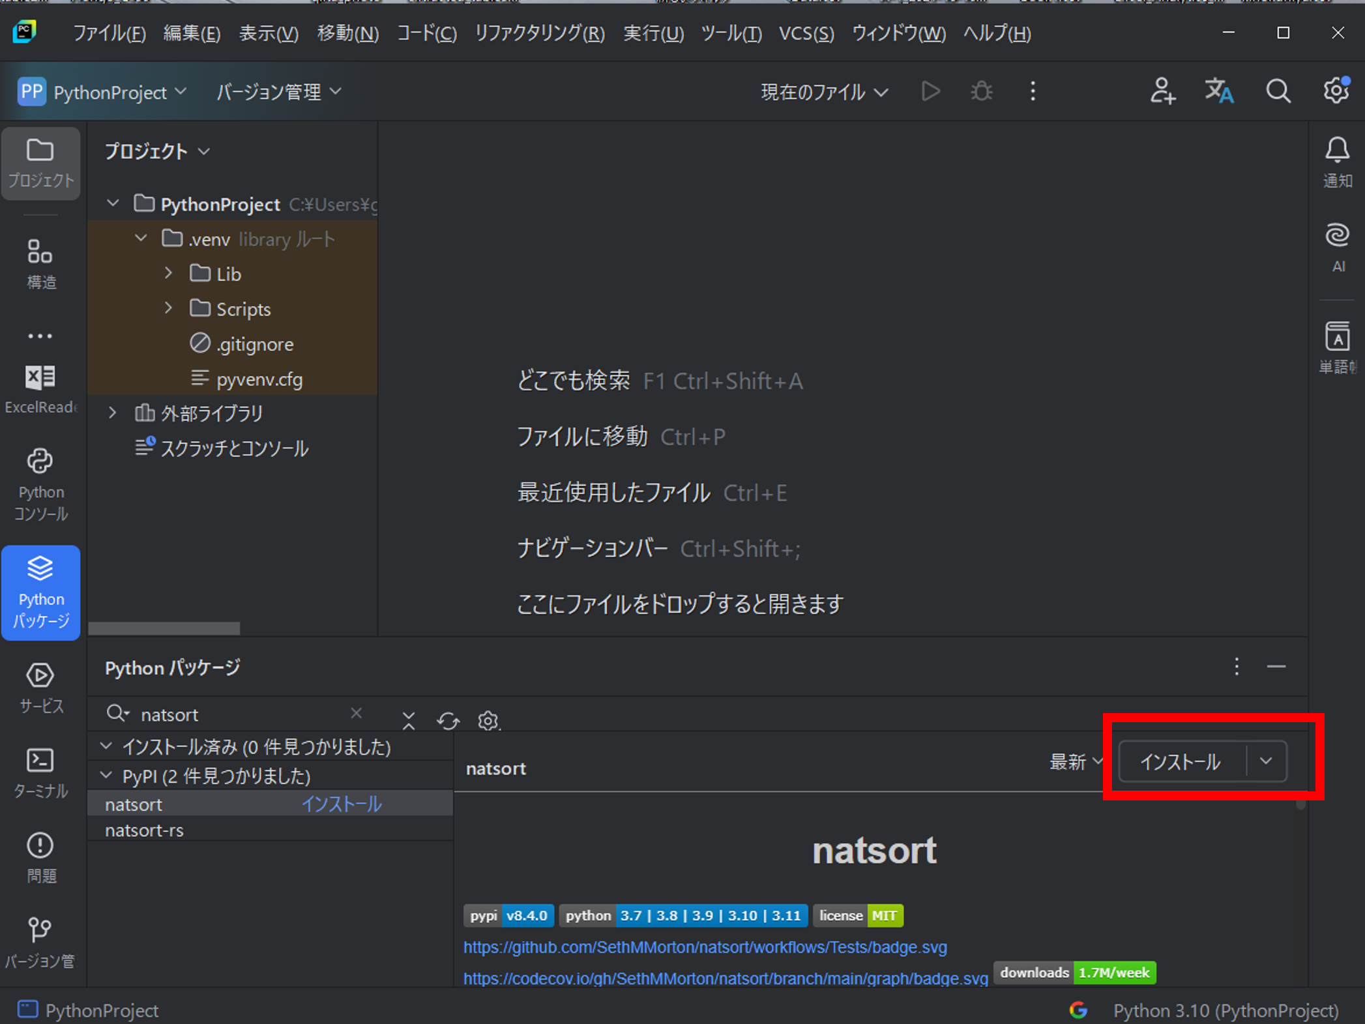Screen dimensions: 1365x1024
Task: Open the natsort GitHub Tests badge link
Action: point(705,946)
